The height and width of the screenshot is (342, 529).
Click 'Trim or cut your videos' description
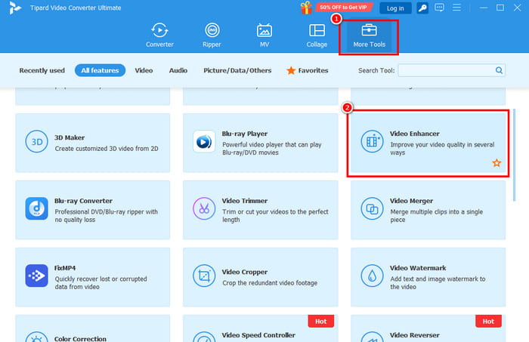(275, 216)
